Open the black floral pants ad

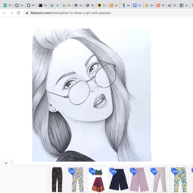click(x=57, y=179)
